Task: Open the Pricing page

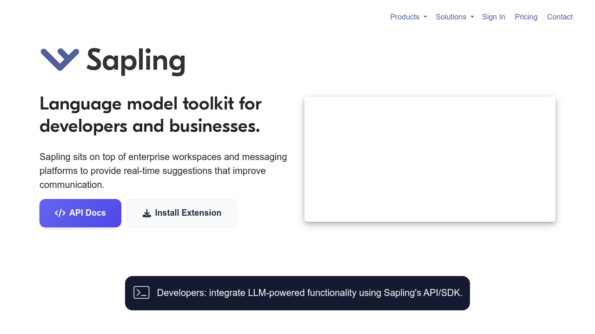Action: click(526, 17)
